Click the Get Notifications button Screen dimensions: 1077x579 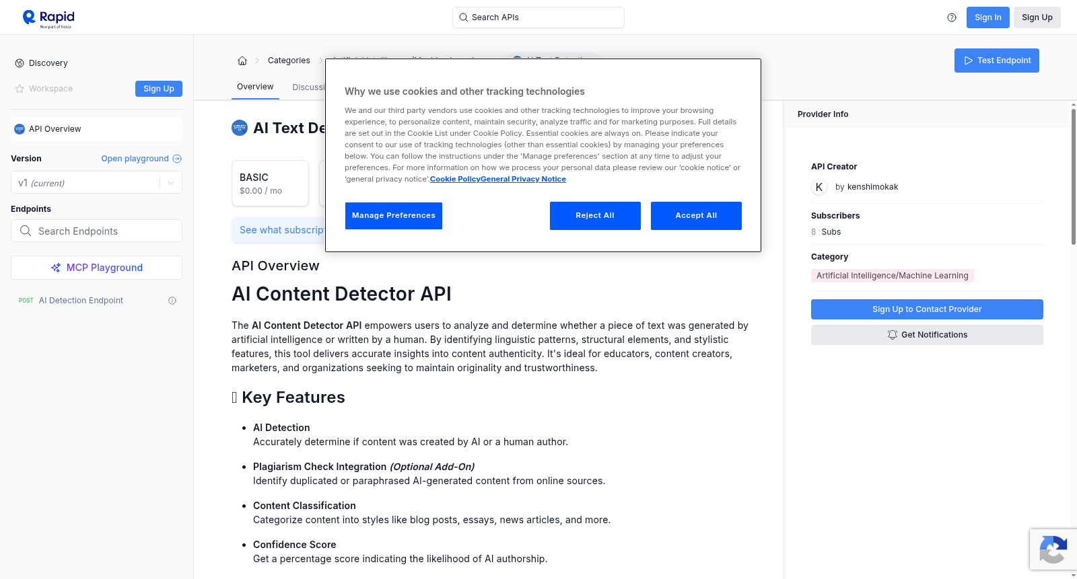pos(927,335)
